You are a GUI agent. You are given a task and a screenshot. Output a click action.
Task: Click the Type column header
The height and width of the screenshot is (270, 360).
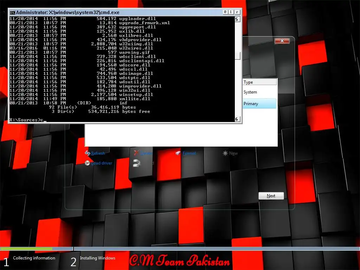tap(260, 82)
